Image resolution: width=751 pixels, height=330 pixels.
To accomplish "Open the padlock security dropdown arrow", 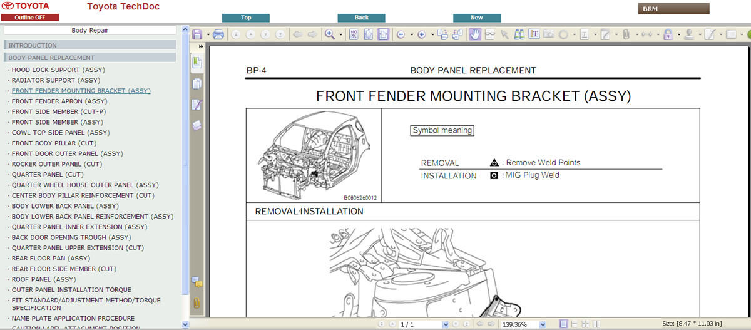I will [x=678, y=34].
